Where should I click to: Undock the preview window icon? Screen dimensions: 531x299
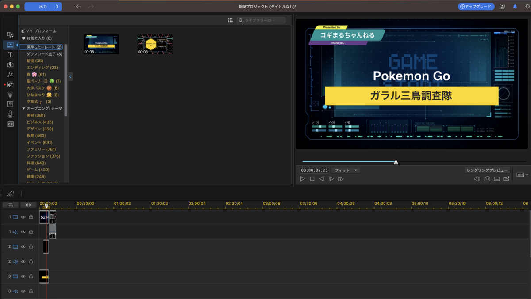point(506,179)
